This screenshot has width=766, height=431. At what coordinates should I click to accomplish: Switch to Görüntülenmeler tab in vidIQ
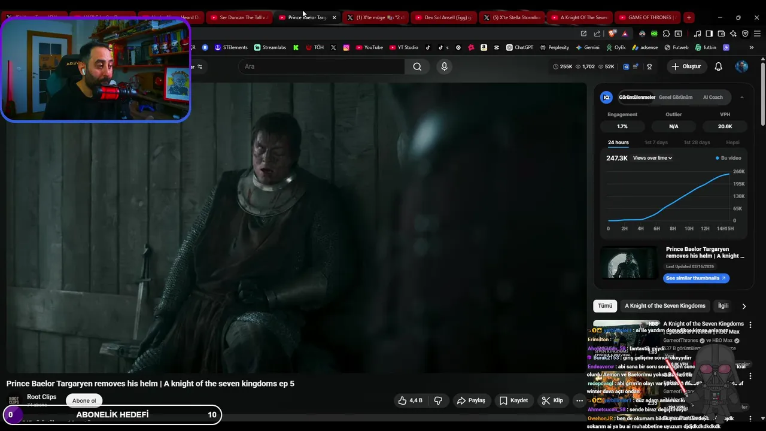click(x=637, y=97)
